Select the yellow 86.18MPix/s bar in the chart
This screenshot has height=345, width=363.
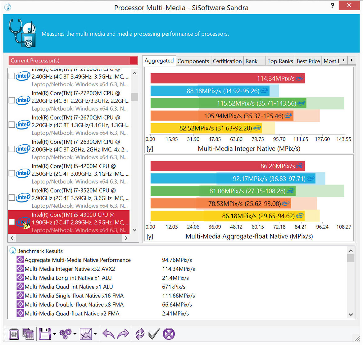228,216
